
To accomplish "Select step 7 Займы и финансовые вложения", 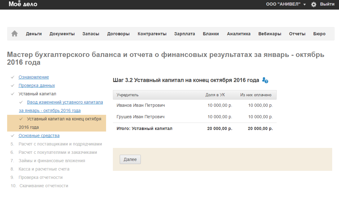I will (x=52, y=161).
